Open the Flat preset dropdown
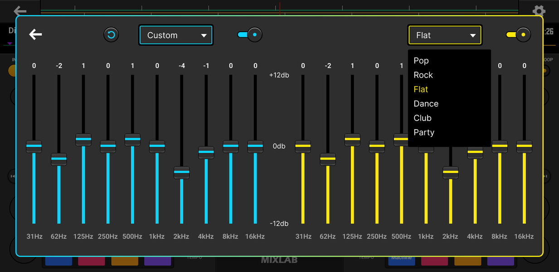 [x=444, y=35]
